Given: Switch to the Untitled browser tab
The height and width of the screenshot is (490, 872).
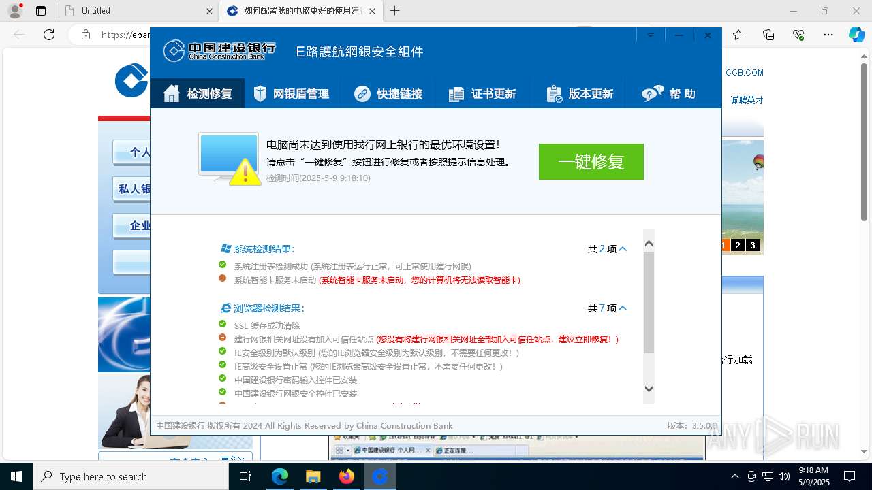Looking at the screenshot, I should tap(135, 11).
